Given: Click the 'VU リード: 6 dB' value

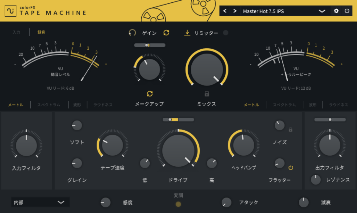Looking at the screenshot, I should tap(61, 88).
